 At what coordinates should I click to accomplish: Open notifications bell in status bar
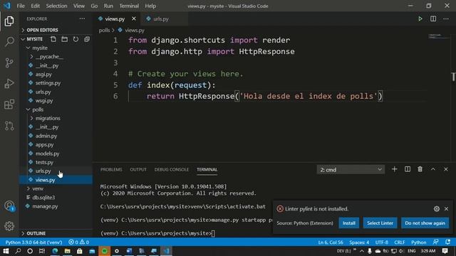coord(448,242)
